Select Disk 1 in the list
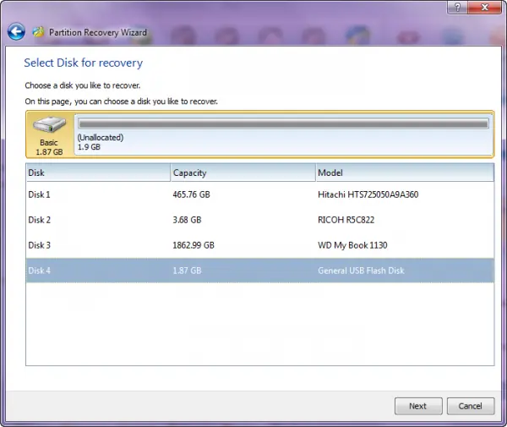 [260, 194]
